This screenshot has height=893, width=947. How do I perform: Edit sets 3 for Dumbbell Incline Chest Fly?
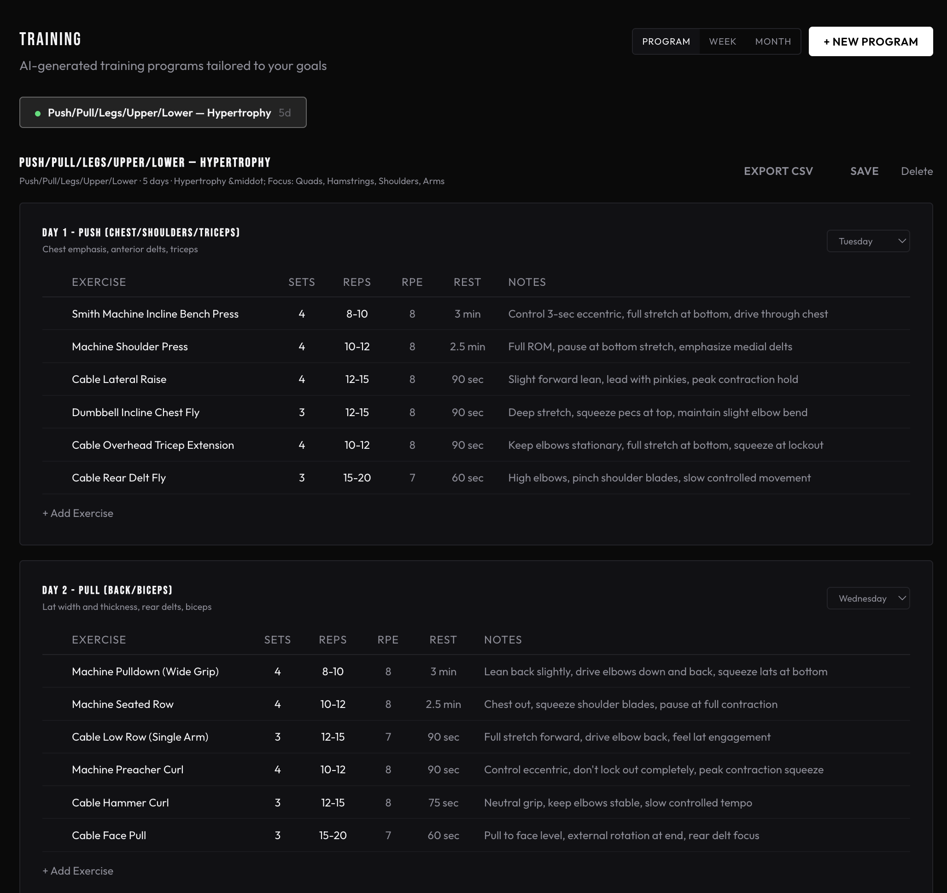[302, 412]
